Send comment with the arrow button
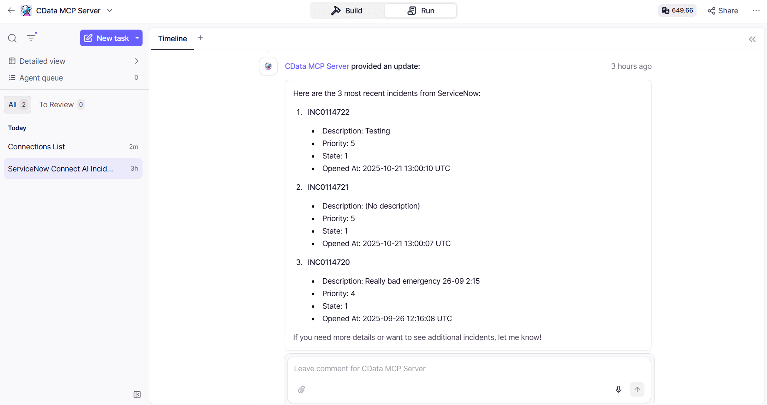The width and height of the screenshot is (767, 405). (637, 390)
